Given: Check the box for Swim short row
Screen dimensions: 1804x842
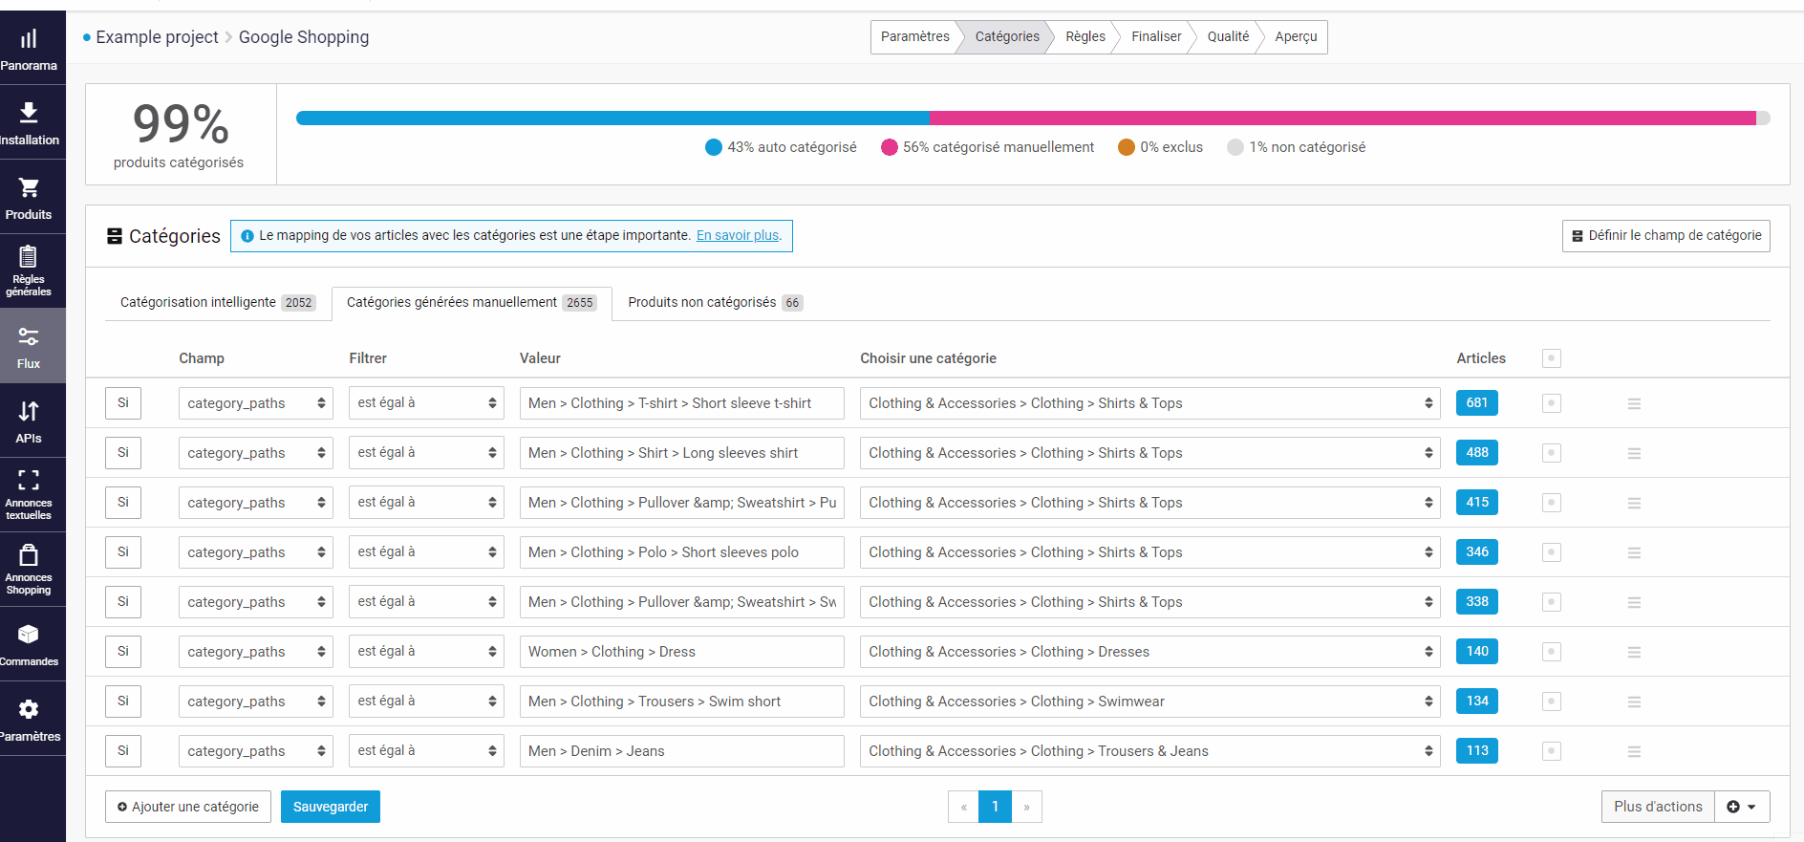Looking at the screenshot, I should click(x=1552, y=702).
